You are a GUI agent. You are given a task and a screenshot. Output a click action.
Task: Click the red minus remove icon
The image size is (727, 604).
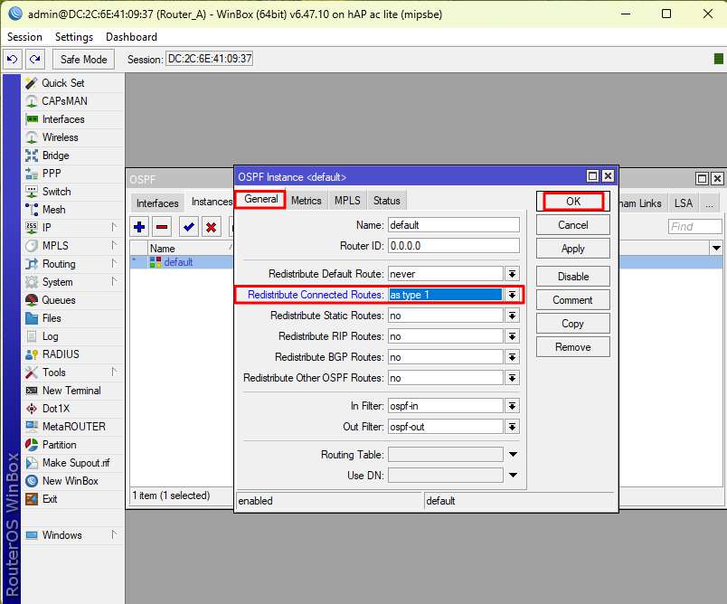[x=163, y=227]
